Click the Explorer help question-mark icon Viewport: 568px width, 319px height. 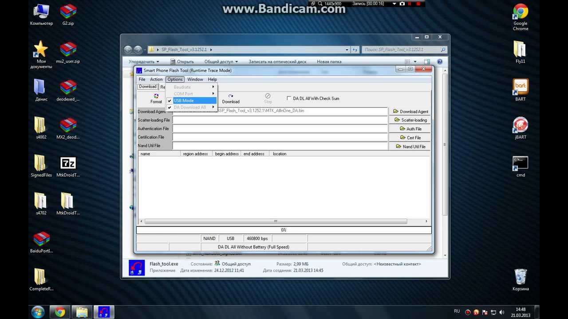tap(440, 62)
